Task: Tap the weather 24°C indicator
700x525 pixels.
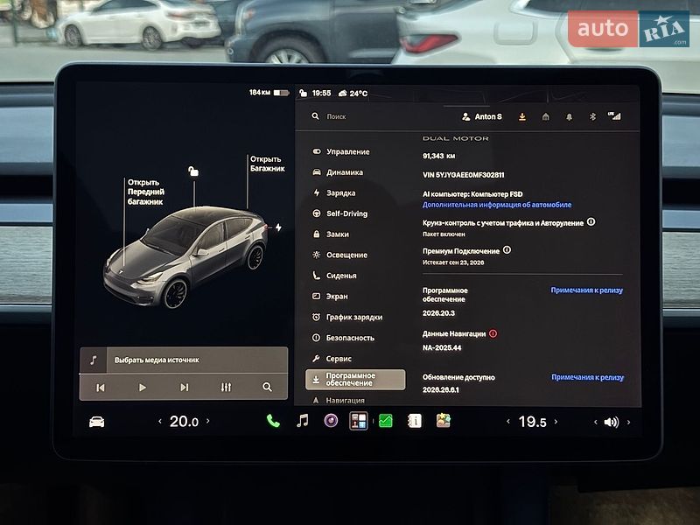Action: (353, 94)
